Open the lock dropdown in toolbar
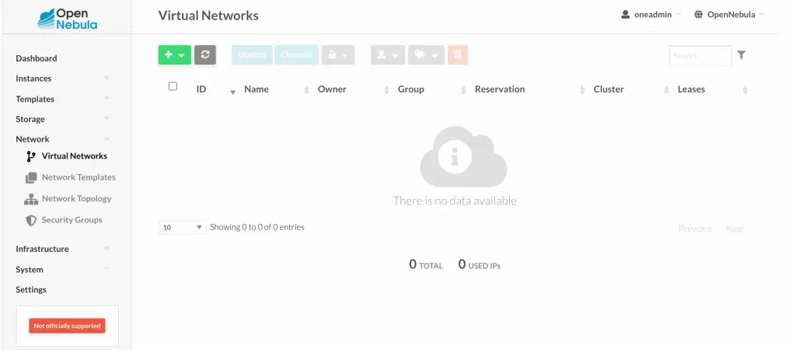Viewport: 796px width, 350px height. tap(338, 55)
